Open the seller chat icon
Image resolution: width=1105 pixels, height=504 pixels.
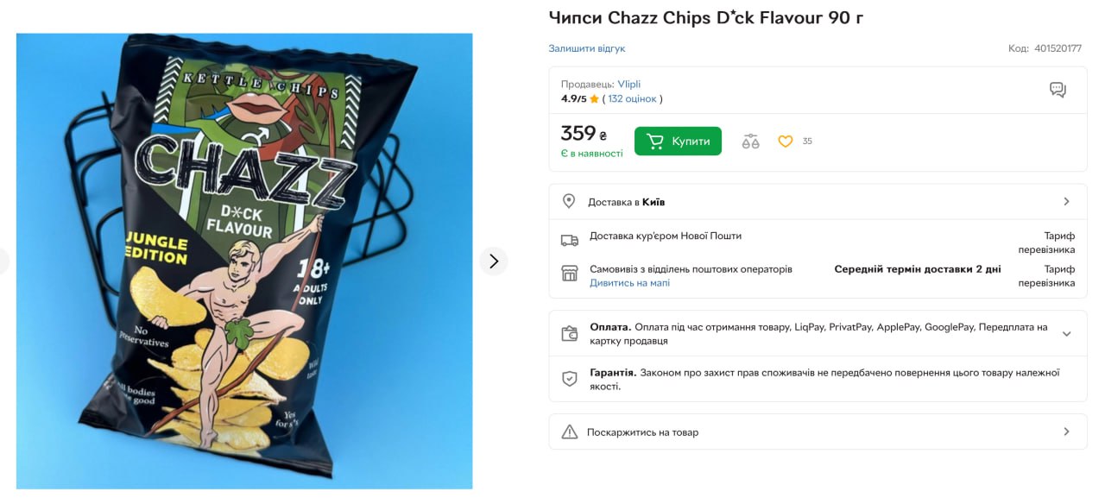coord(1058,90)
